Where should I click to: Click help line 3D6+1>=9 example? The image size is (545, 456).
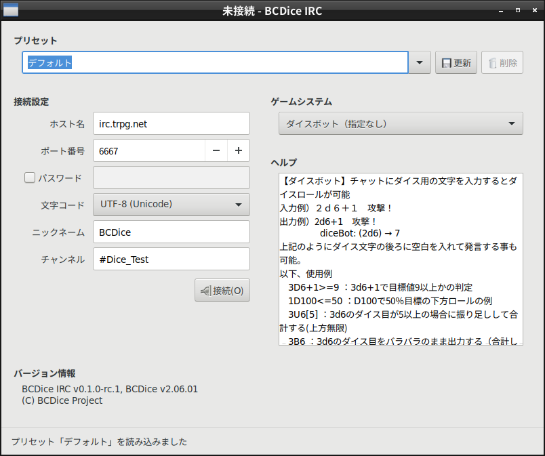tap(380, 287)
